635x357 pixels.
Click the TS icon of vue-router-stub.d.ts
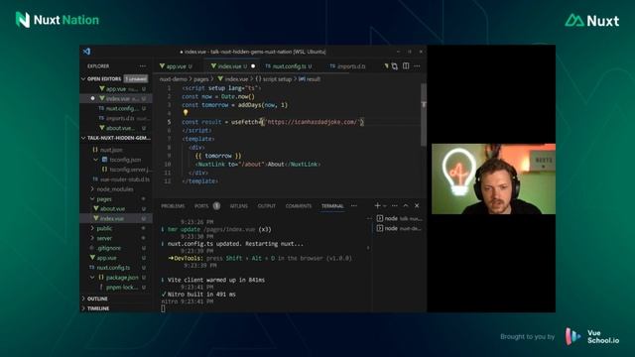[x=95, y=178]
